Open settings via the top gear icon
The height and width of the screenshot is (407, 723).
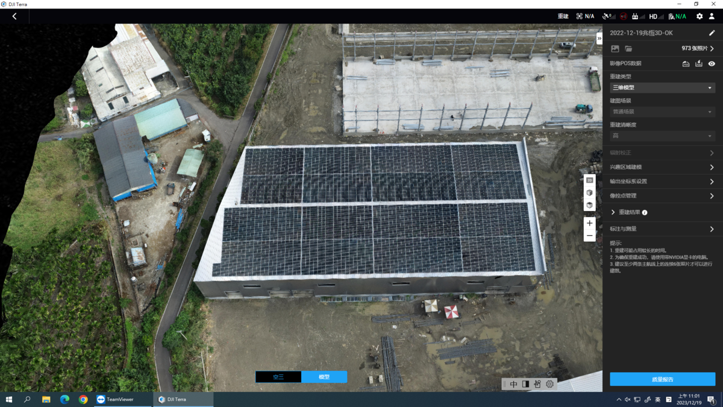(x=700, y=16)
